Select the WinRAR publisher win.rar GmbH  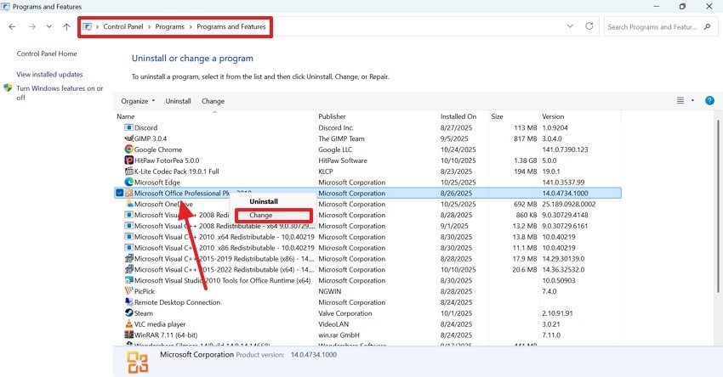coord(339,335)
